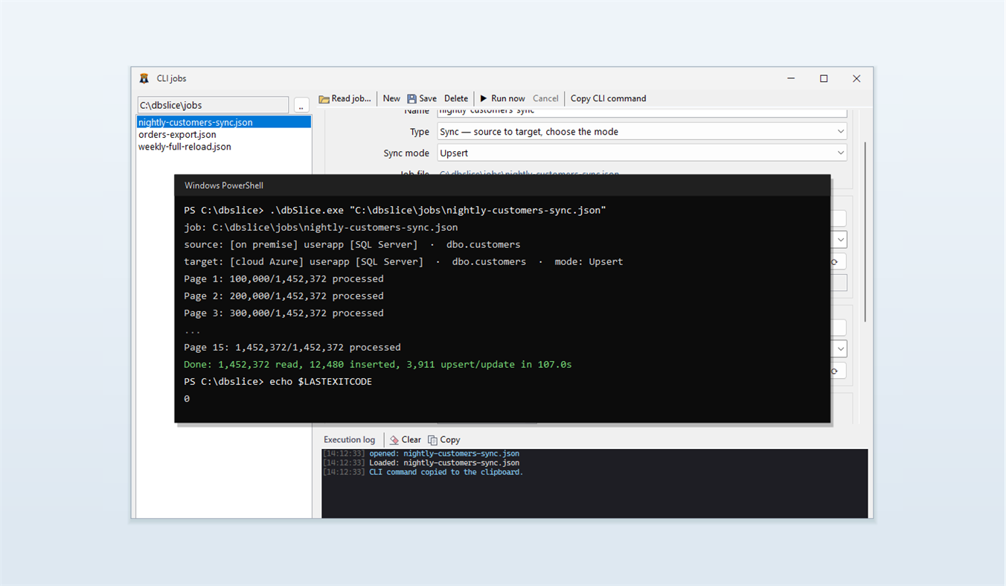This screenshot has width=1006, height=586.
Task: Click the 'echo $LASTEXITCODE' prompt line
Action: click(x=278, y=381)
